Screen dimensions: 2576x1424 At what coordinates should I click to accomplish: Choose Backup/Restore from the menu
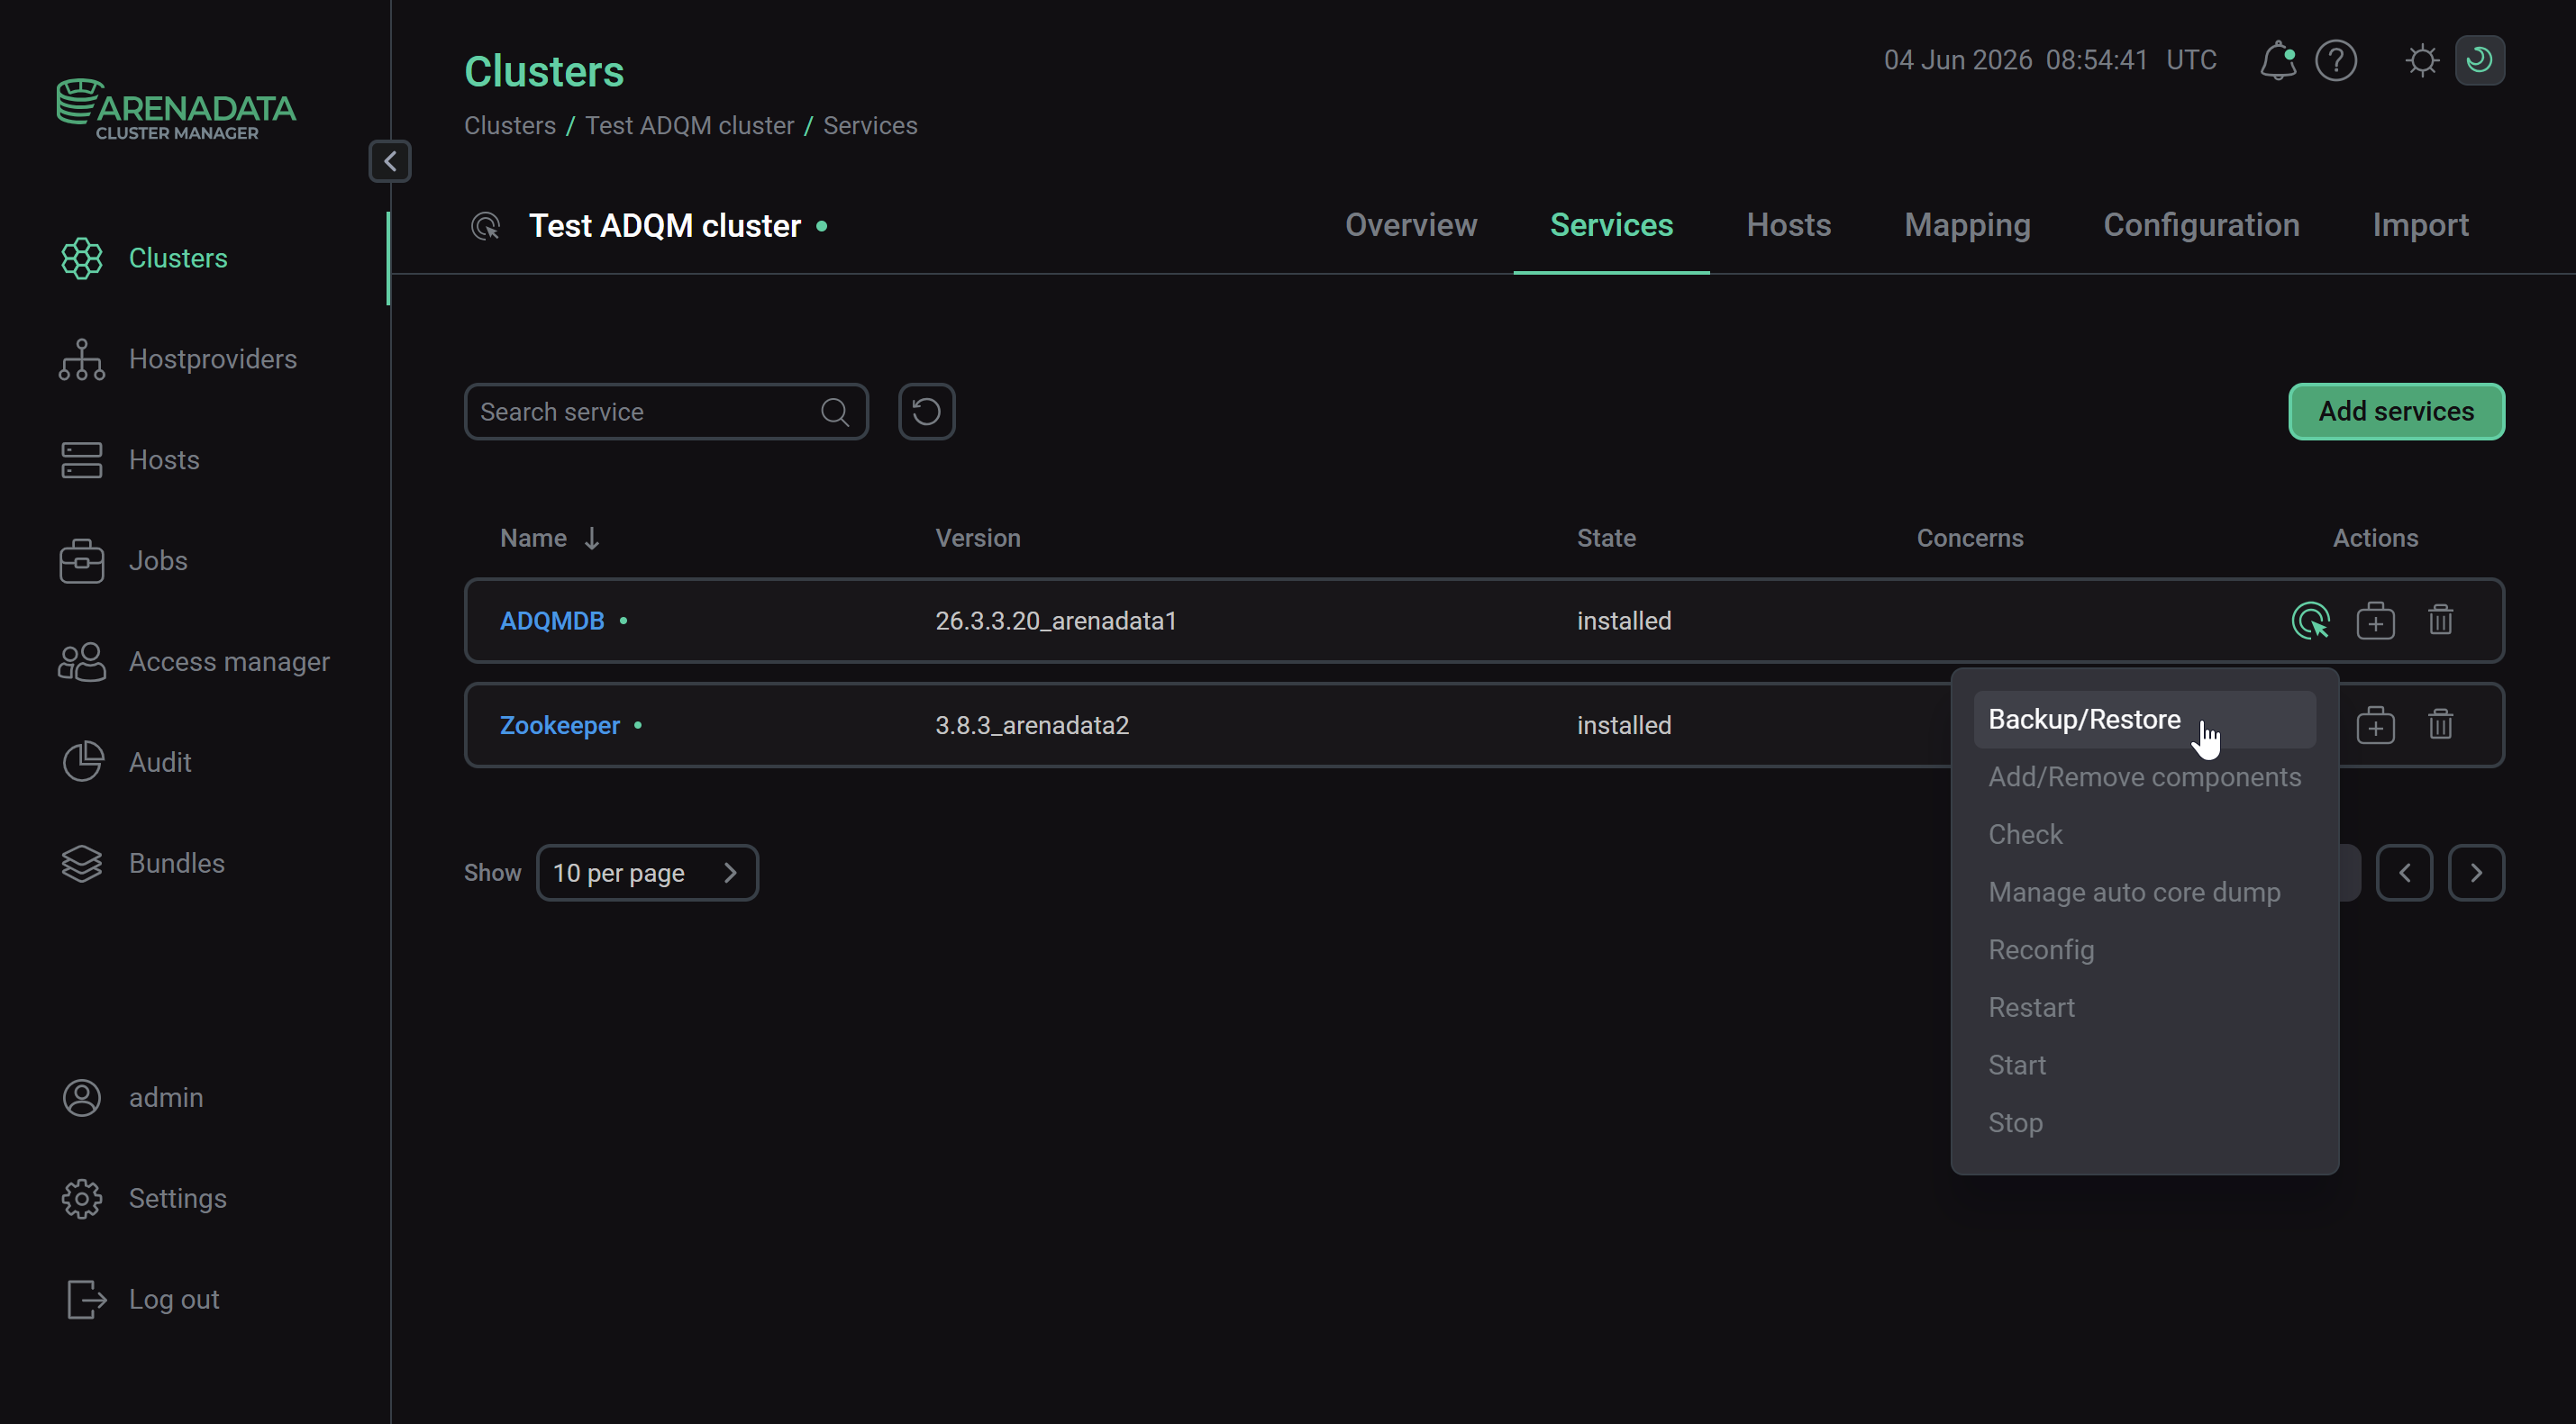tap(2144, 720)
